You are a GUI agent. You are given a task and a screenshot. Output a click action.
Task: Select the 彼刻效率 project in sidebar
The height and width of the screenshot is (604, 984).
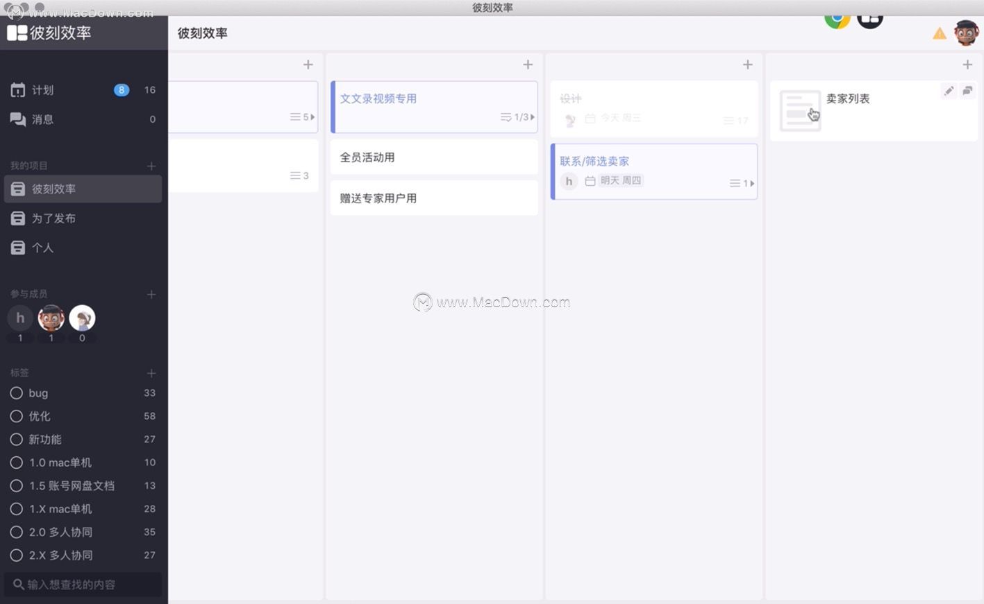click(x=83, y=189)
